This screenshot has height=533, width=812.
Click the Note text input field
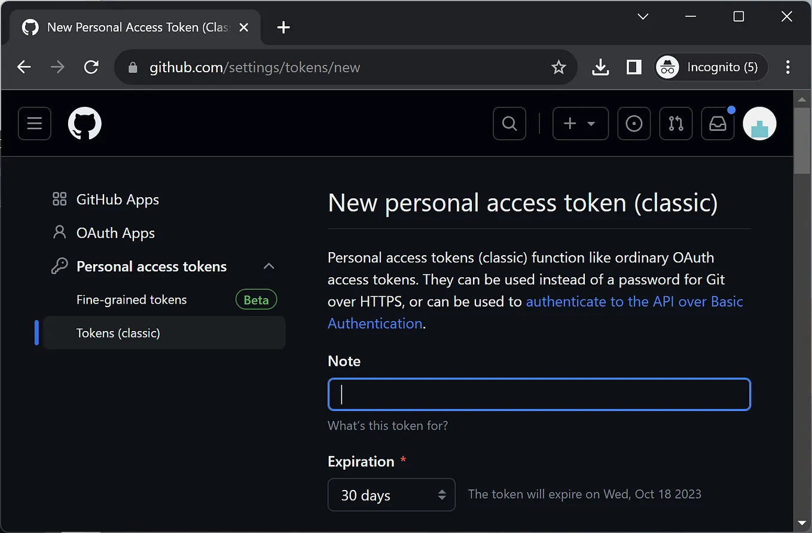pos(539,394)
